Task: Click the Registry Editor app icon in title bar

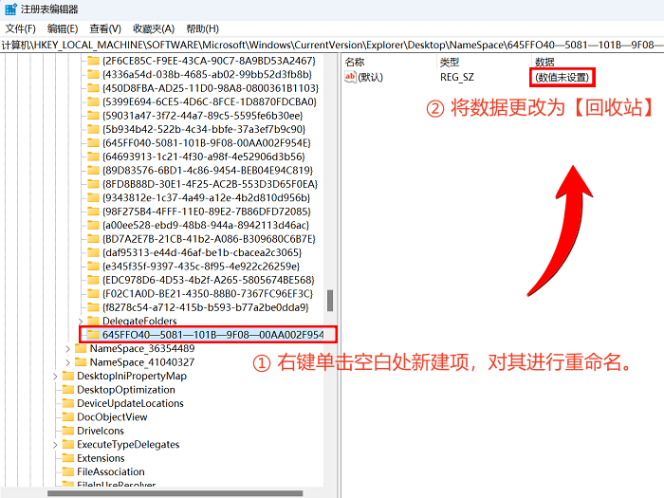Action: (x=11, y=9)
